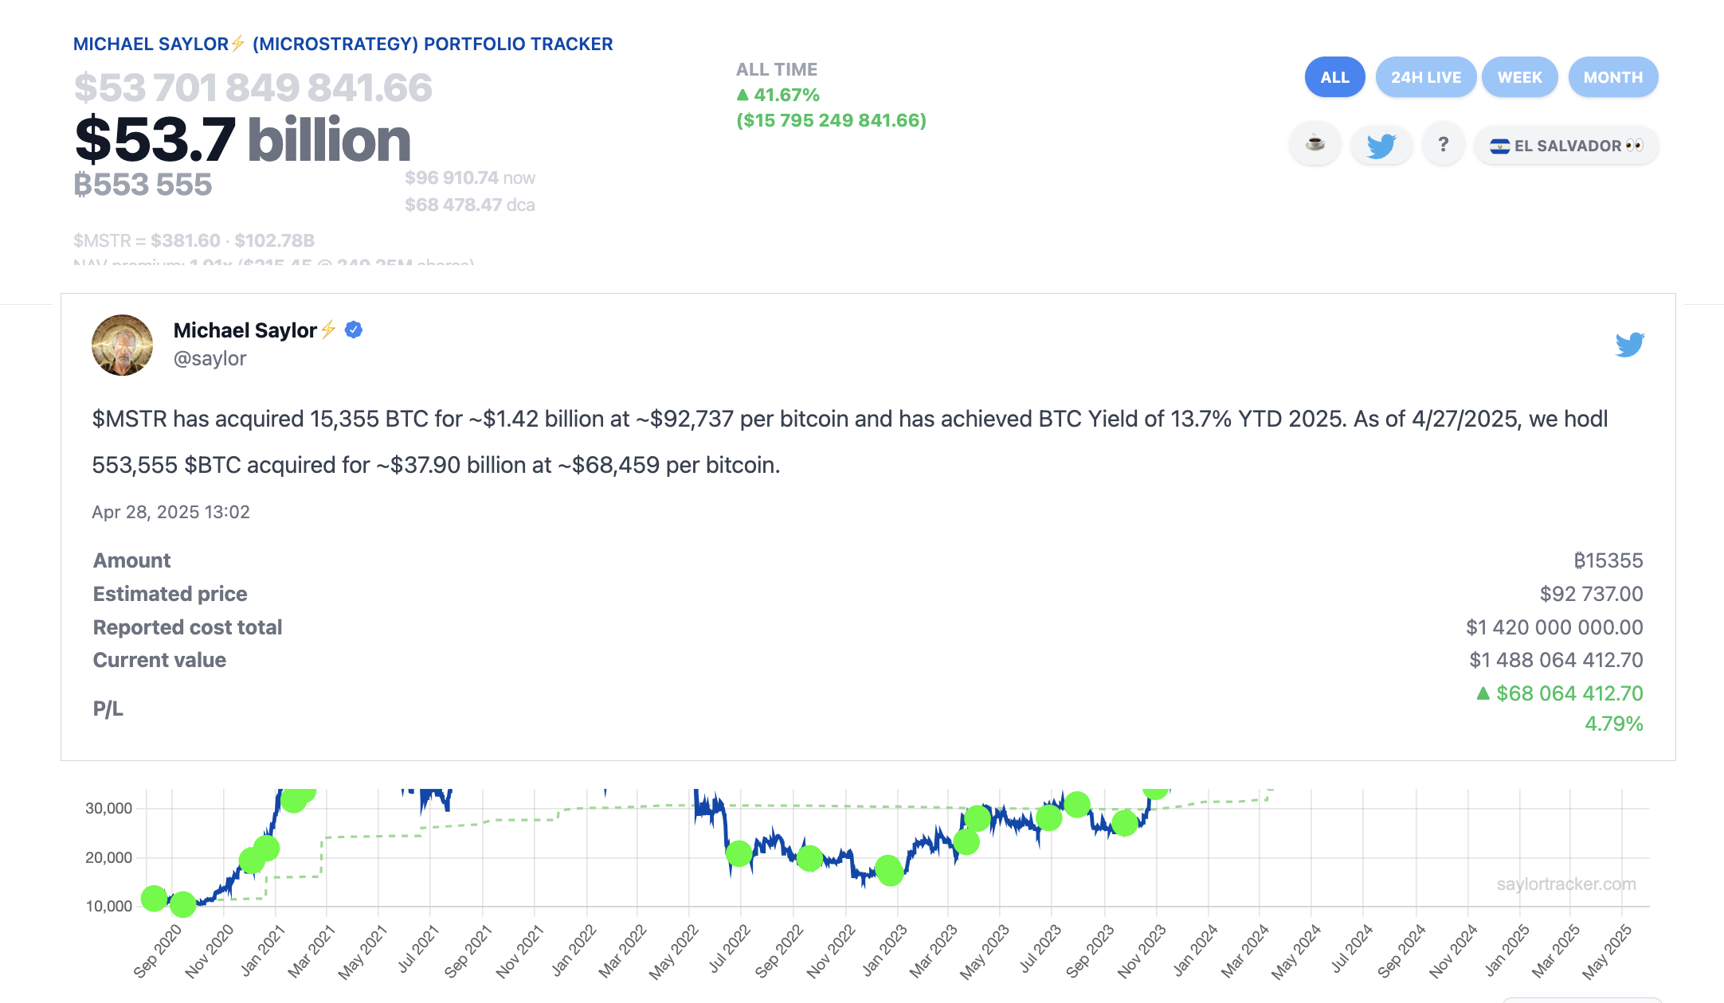Open the El Salvador tracker link
The height and width of the screenshot is (1003, 1724).
[1565, 145]
